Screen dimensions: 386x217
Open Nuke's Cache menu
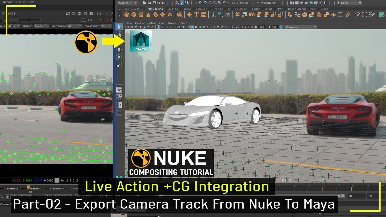tap(21, 2)
